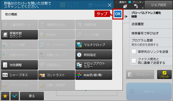Tap the blue checkmark button
This screenshot has width=173, height=101.
(15, 96)
